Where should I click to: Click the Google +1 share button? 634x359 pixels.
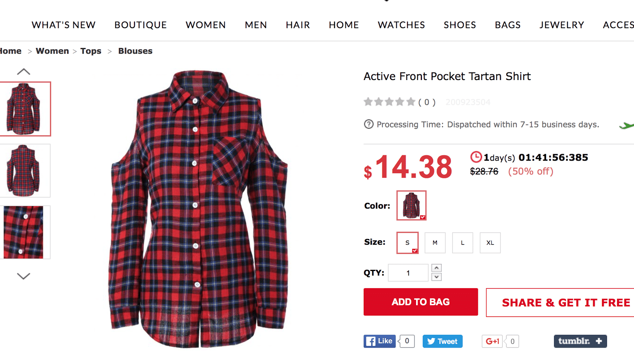(x=492, y=341)
